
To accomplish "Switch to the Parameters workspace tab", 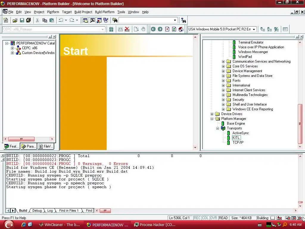I will [x=29, y=146].
